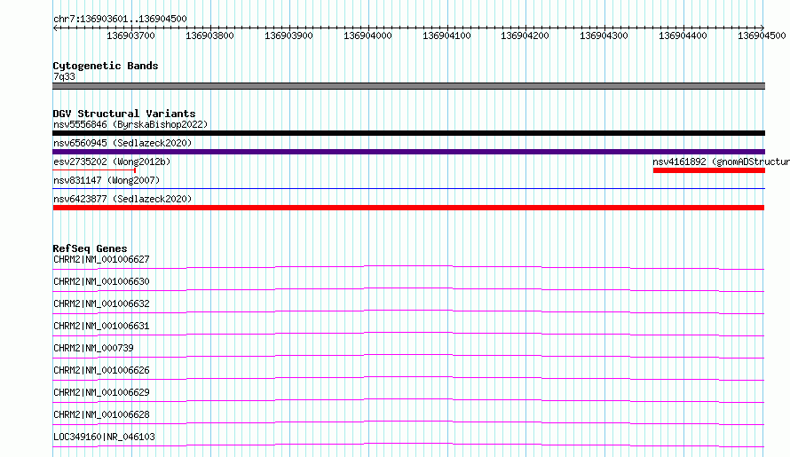Click nsv6560945 (Sedlazeck2020) label
Viewport: 790px width, 457px height.
pyautogui.click(x=122, y=143)
